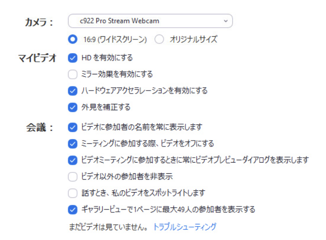Viewport: 326px width, 240px height.
Task: Uncheck the 外見を補正する checkbox
Action: pyautogui.click(x=73, y=107)
